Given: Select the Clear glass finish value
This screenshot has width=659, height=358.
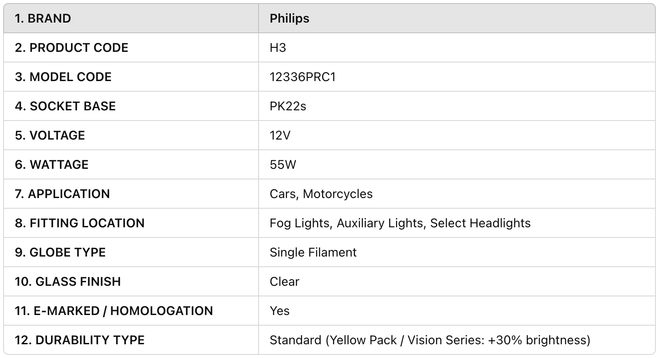Looking at the screenshot, I should [x=284, y=282].
